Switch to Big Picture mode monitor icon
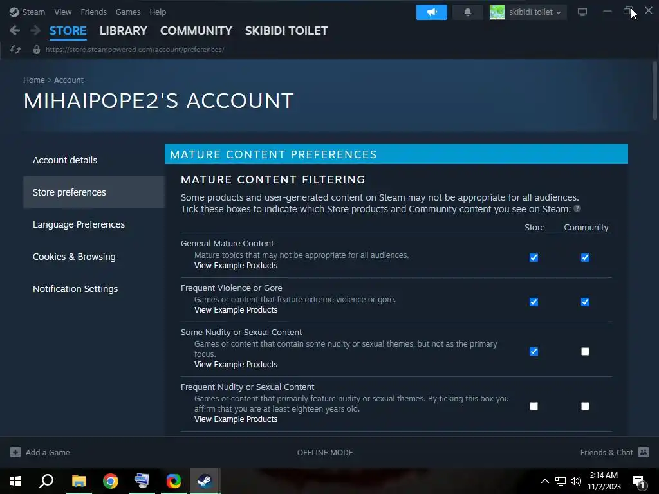 point(582,12)
